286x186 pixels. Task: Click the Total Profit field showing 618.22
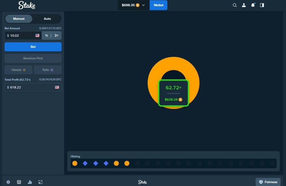(33, 87)
